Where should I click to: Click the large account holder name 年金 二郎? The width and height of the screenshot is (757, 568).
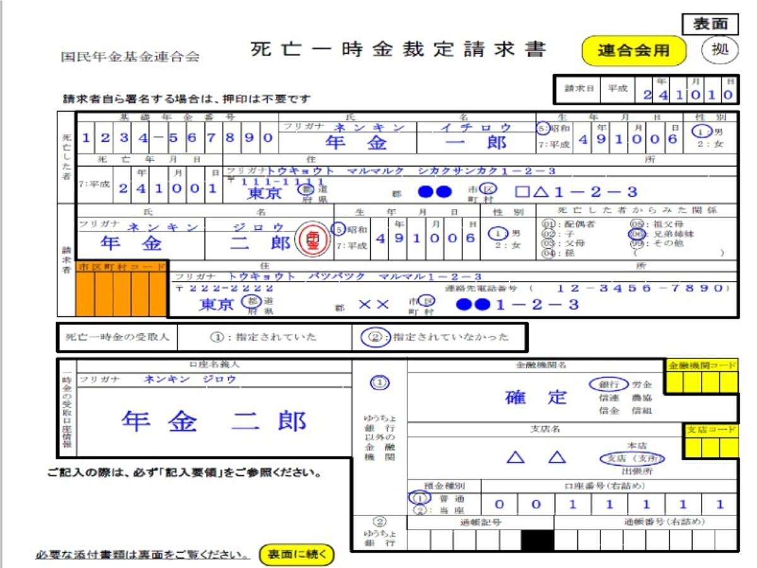coord(214,421)
